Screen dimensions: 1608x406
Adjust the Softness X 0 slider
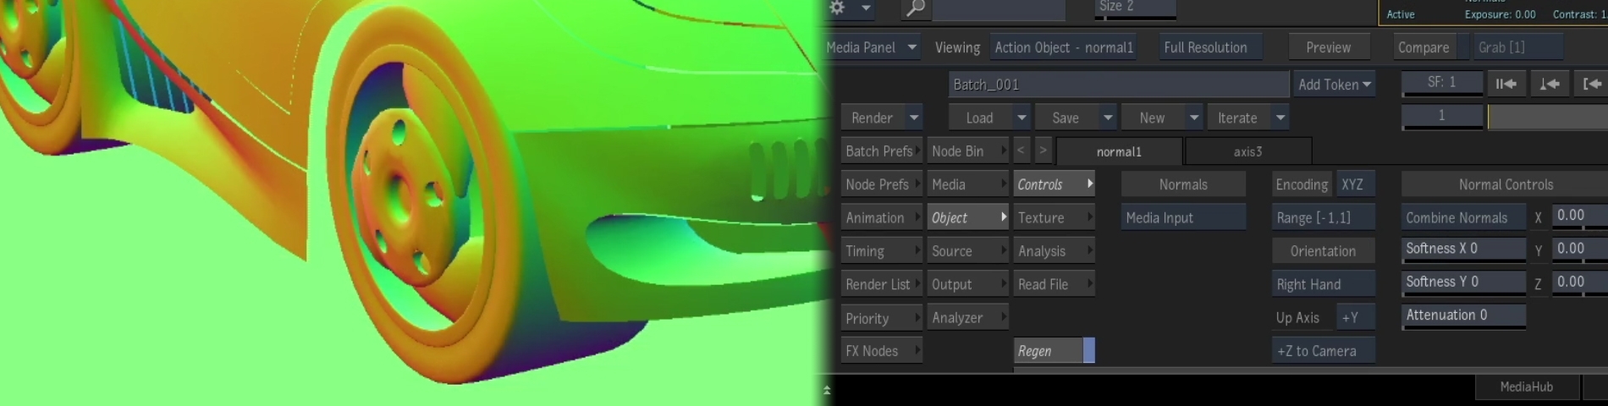coord(1463,249)
